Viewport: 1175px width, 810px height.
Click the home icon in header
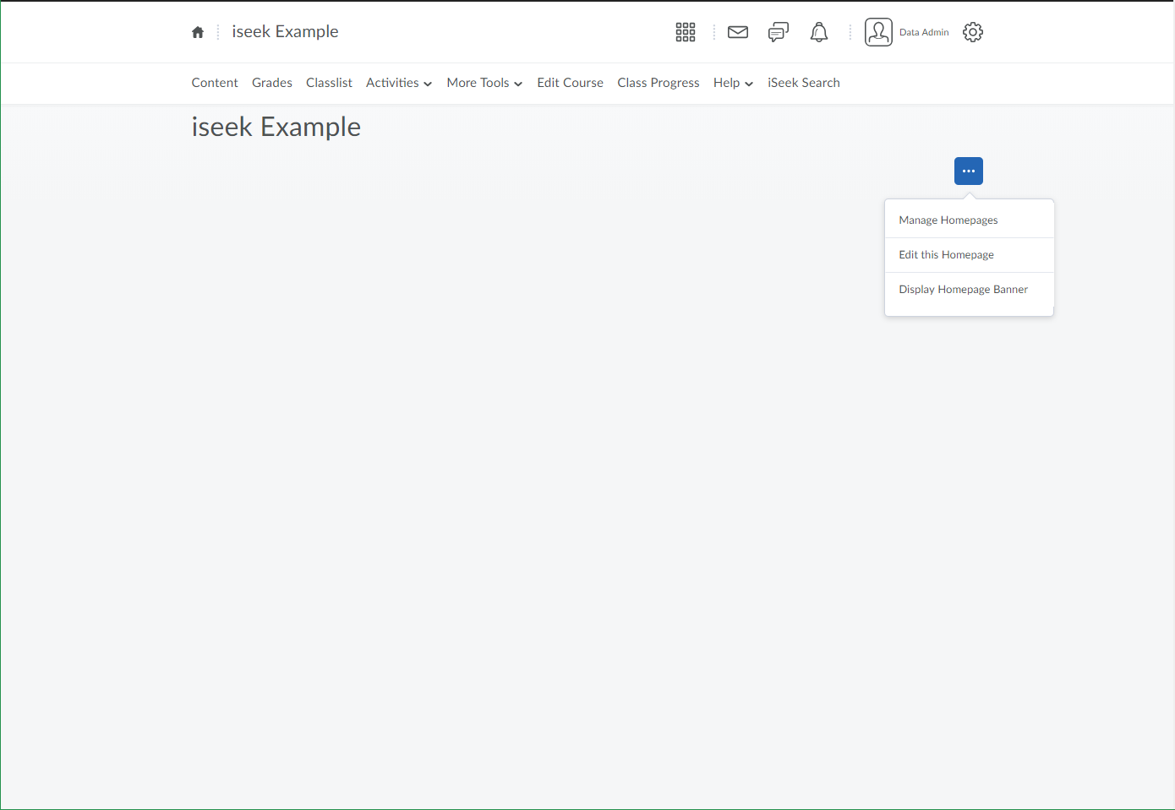[198, 32]
